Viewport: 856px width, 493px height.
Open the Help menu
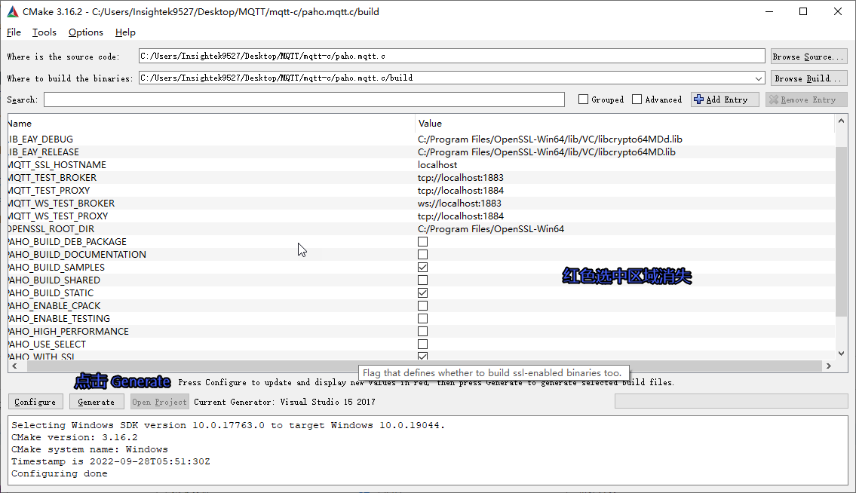coord(125,32)
